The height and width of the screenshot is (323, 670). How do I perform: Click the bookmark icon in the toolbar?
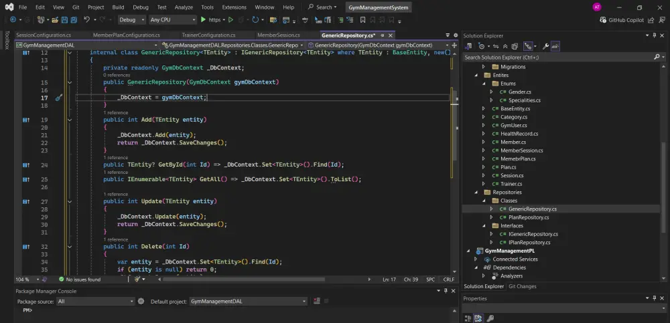pyautogui.click(x=362, y=19)
